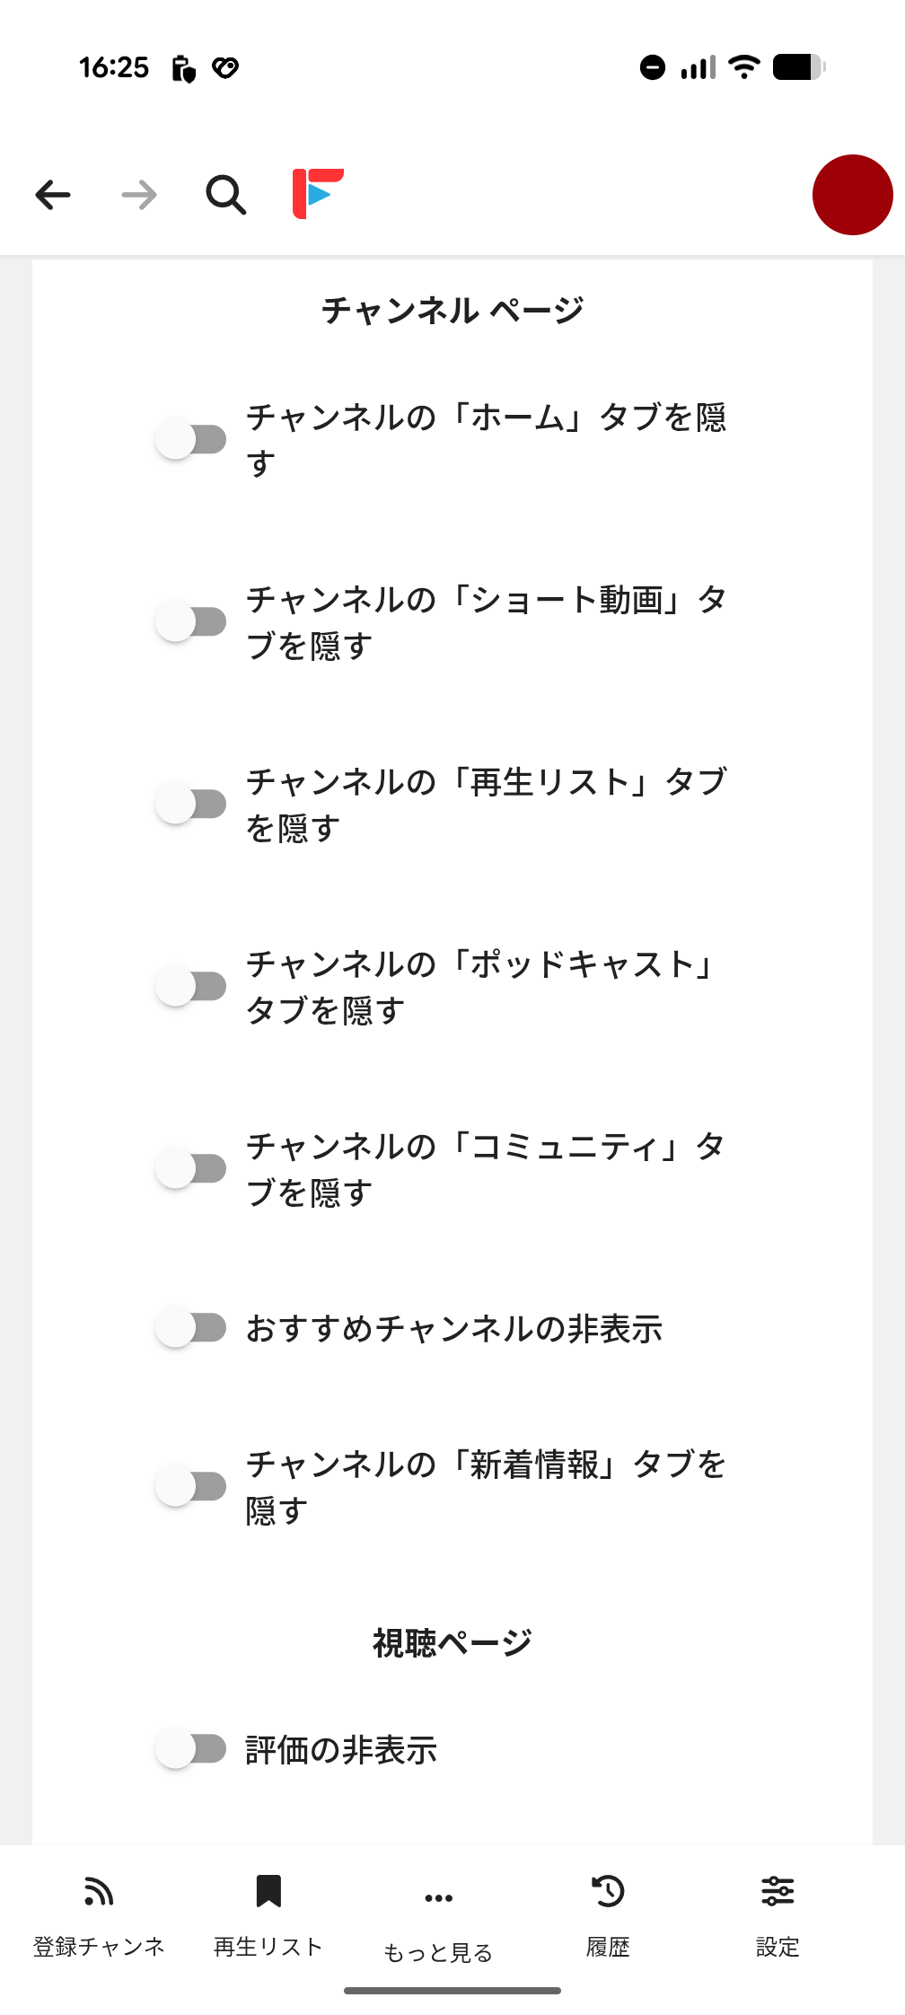
Task: Open search with the magnifier icon
Action: [225, 195]
